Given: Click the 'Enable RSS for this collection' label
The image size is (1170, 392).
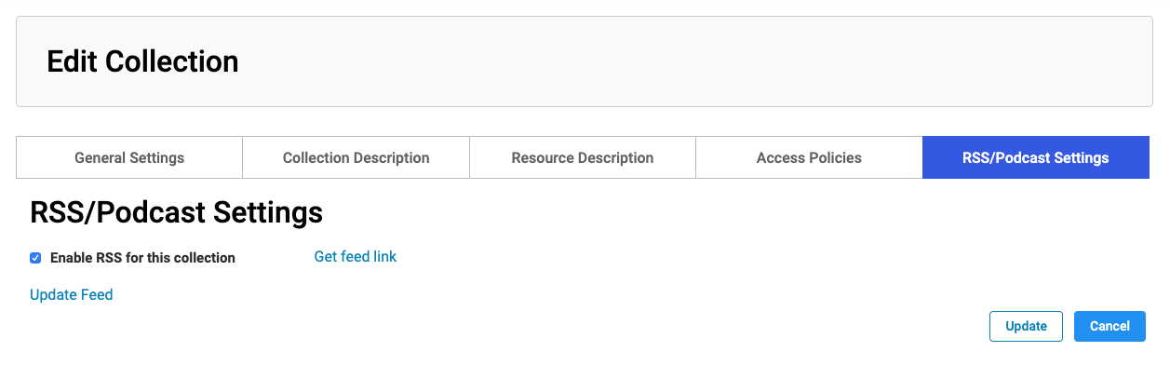Looking at the screenshot, I should [x=142, y=258].
